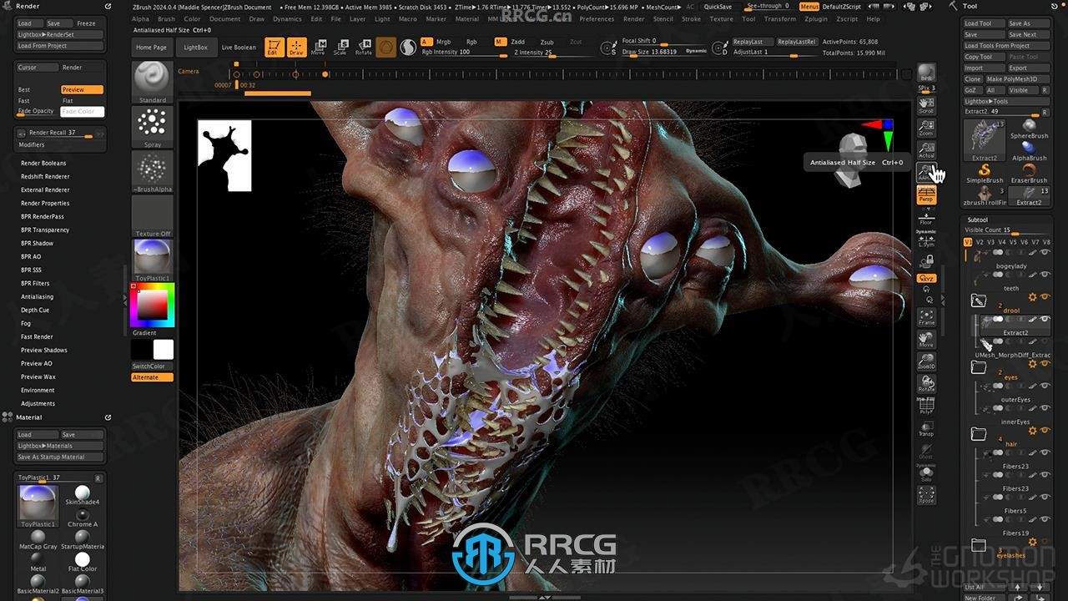The height and width of the screenshot is (601, 1068).
Task: Open the Stroke menu
Action: tap(691, 18)
